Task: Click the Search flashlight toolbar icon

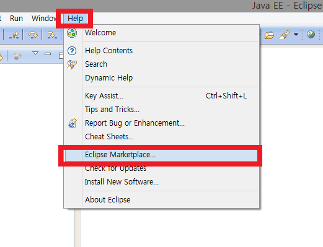Action: (x=285, y=35)
